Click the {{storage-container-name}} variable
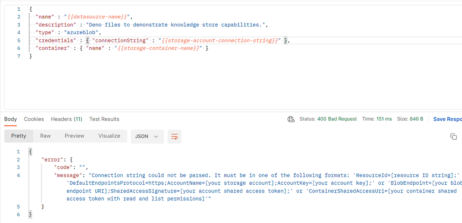Screen dimensions: 462x223 point(158,49)
